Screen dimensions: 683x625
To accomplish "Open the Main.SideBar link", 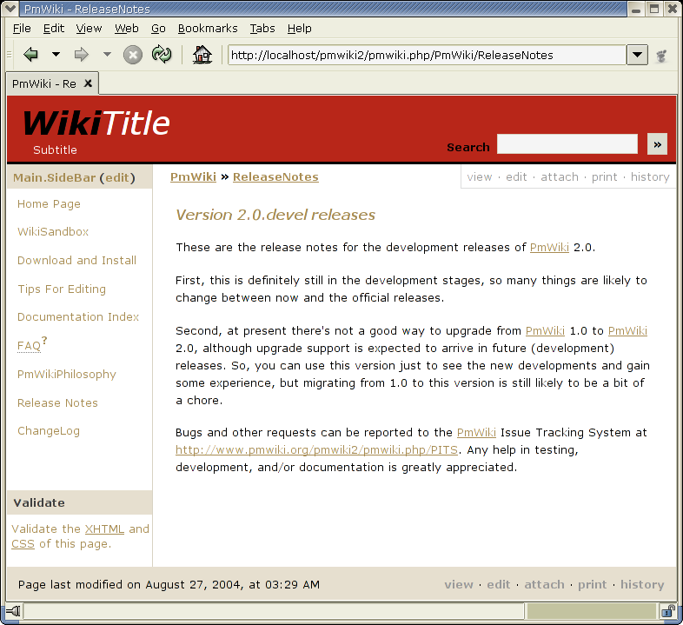I will [x=54, y=178].
